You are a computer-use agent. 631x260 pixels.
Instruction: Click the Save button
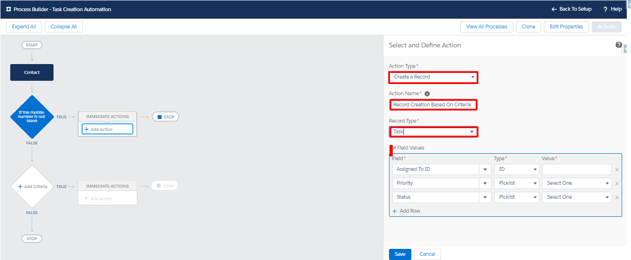tap(400, 254)
